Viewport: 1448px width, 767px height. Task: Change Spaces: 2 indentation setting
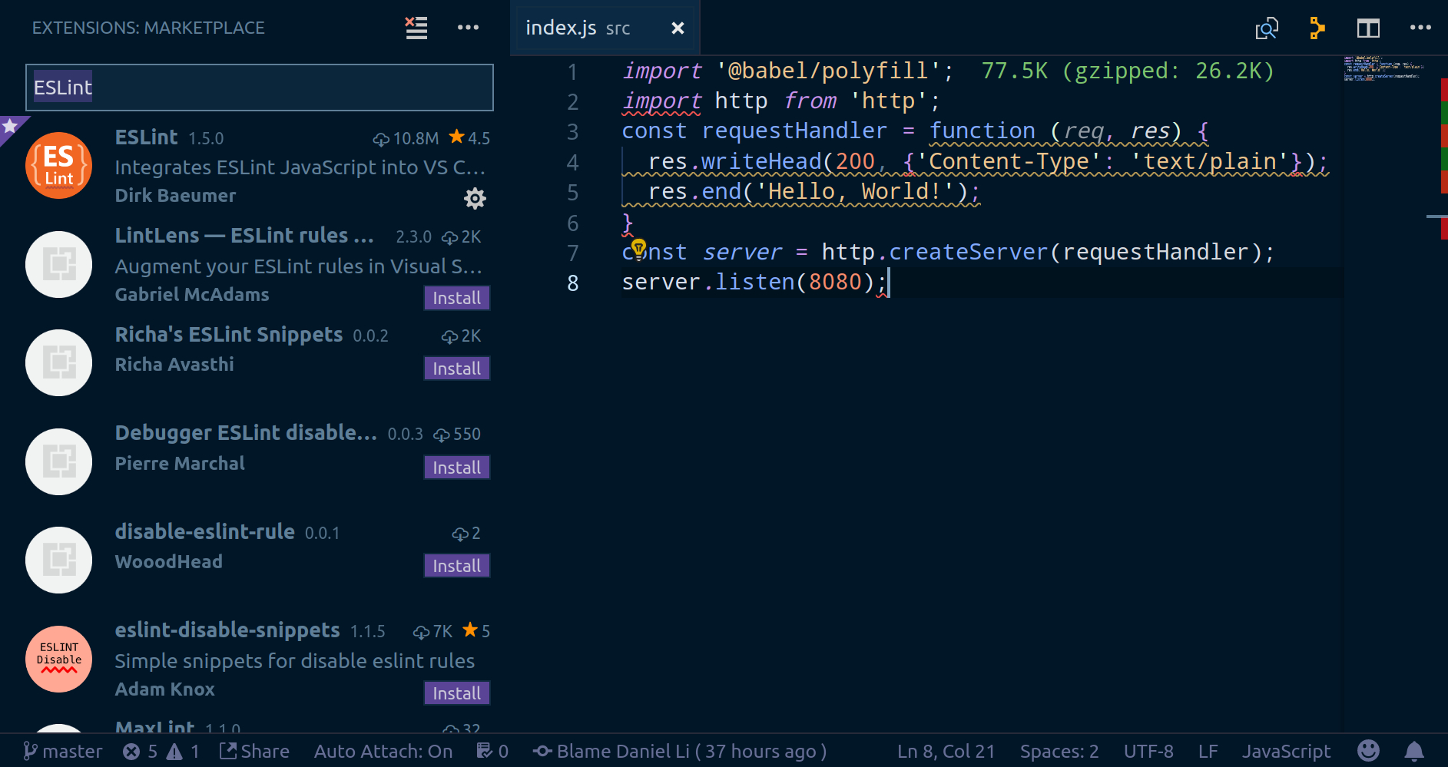point(1059,751)
